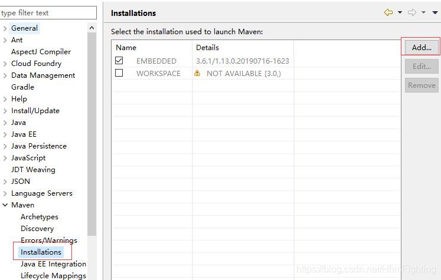Check the WORKSPACE installation checkbox

(x=119, y=73)
